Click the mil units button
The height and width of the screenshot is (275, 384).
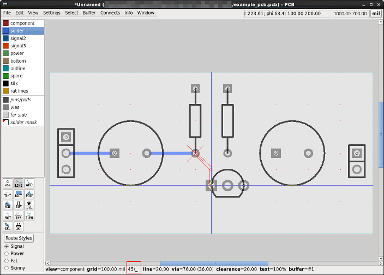click(376, 14)
